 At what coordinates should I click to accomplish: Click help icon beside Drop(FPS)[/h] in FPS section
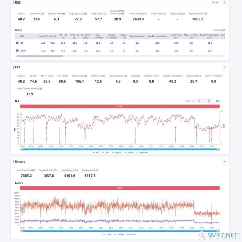86,76
